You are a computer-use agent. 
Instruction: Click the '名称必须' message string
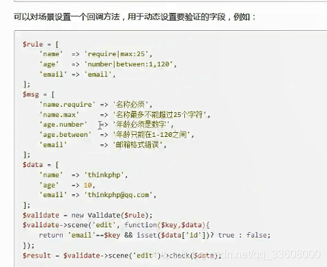pos(130,105)
